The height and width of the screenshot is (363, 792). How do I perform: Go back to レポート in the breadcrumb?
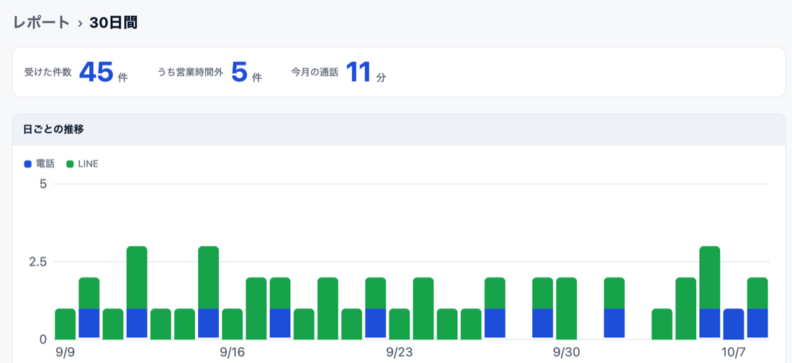click(x=42, y=23)
